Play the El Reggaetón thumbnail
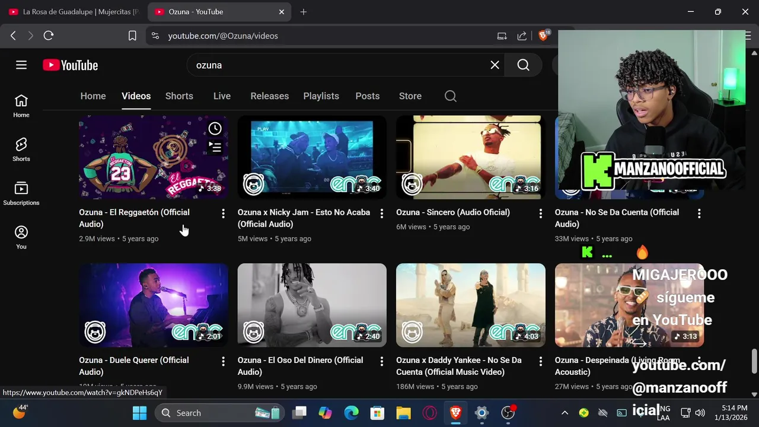 click(154, 157)
